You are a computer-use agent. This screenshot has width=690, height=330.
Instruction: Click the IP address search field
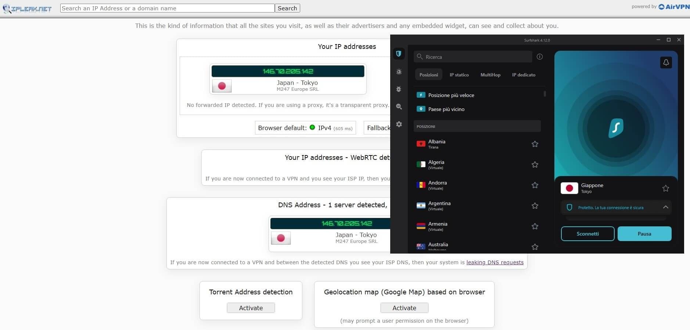click(167, 8)
